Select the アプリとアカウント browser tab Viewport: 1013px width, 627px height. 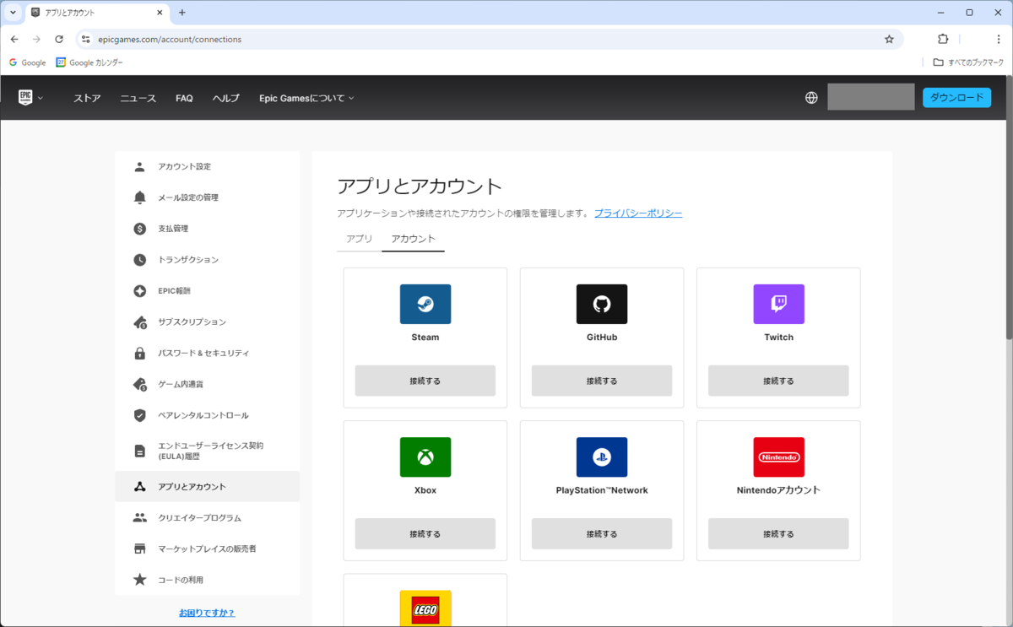point(96,13)
